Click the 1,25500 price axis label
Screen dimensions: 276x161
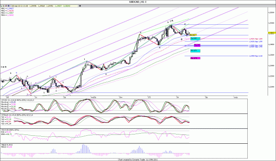tap(271, 12)
